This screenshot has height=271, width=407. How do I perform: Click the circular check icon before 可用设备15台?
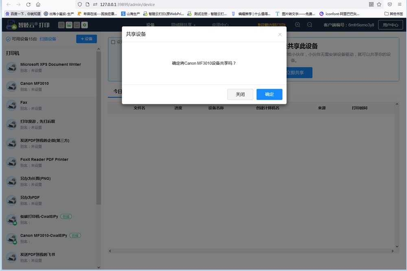click(9, 39)
